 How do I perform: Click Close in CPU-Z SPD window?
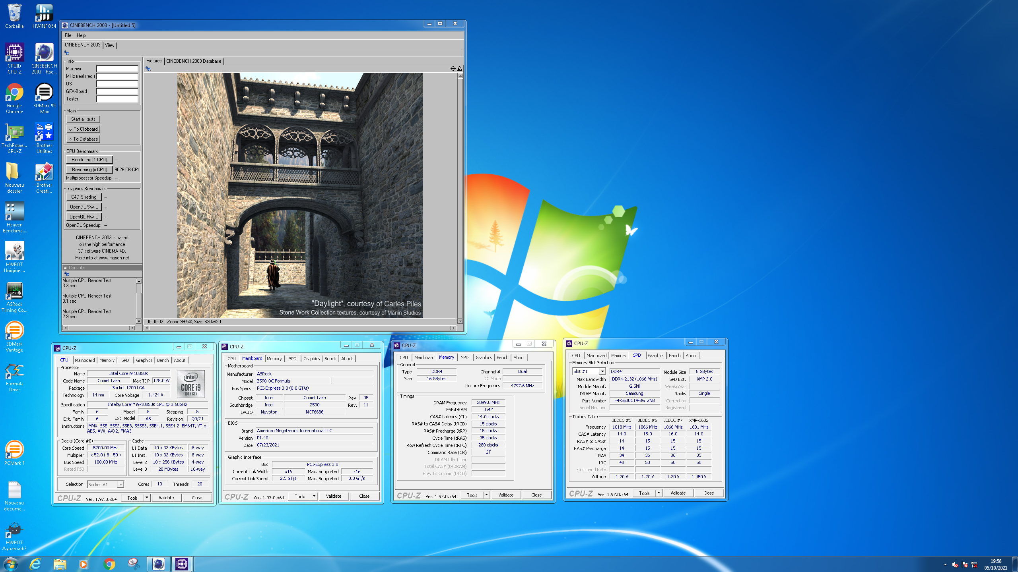point(709,493)
